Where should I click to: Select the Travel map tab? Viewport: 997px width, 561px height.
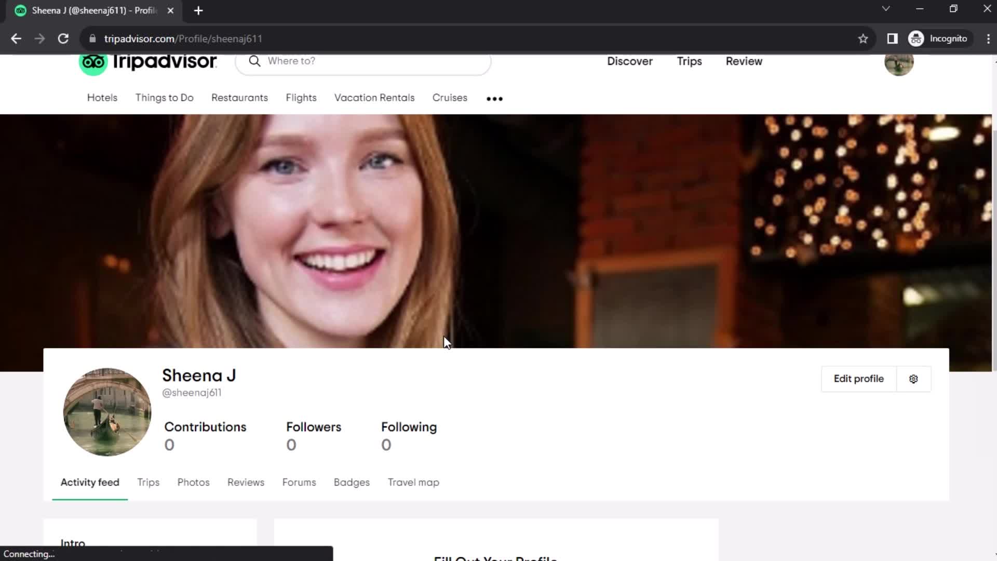point(413,482)
